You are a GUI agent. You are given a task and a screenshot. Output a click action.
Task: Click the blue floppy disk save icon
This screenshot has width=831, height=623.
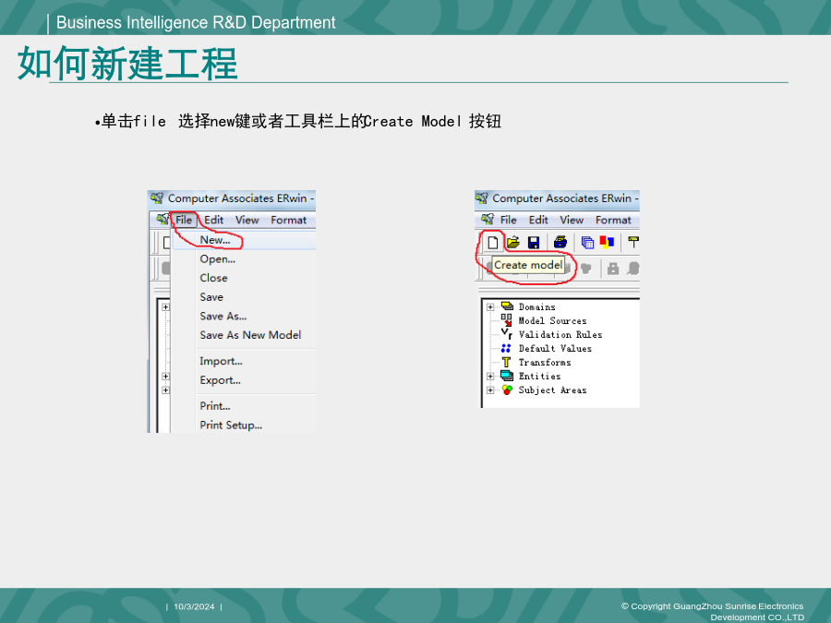tap(534, 243)
